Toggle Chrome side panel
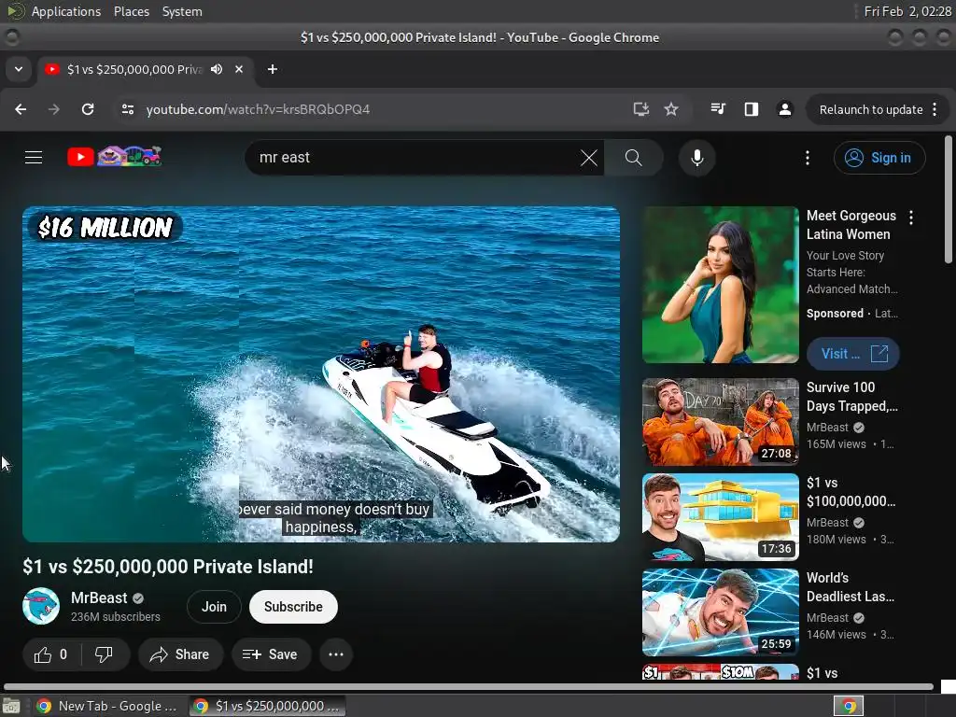 coord(752,109)
